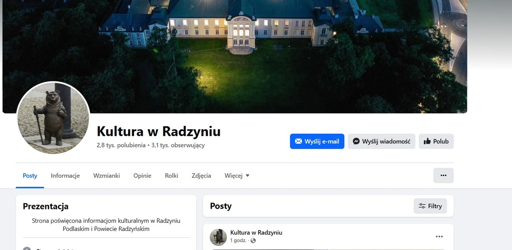
Task: Select the Rolki tab
Action: click(x=171, y=175)
